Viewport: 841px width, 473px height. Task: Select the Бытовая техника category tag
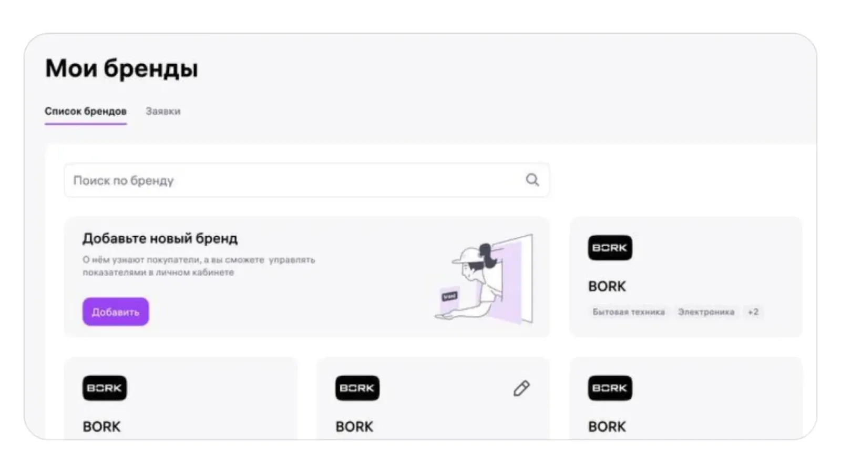pos(629,312)
